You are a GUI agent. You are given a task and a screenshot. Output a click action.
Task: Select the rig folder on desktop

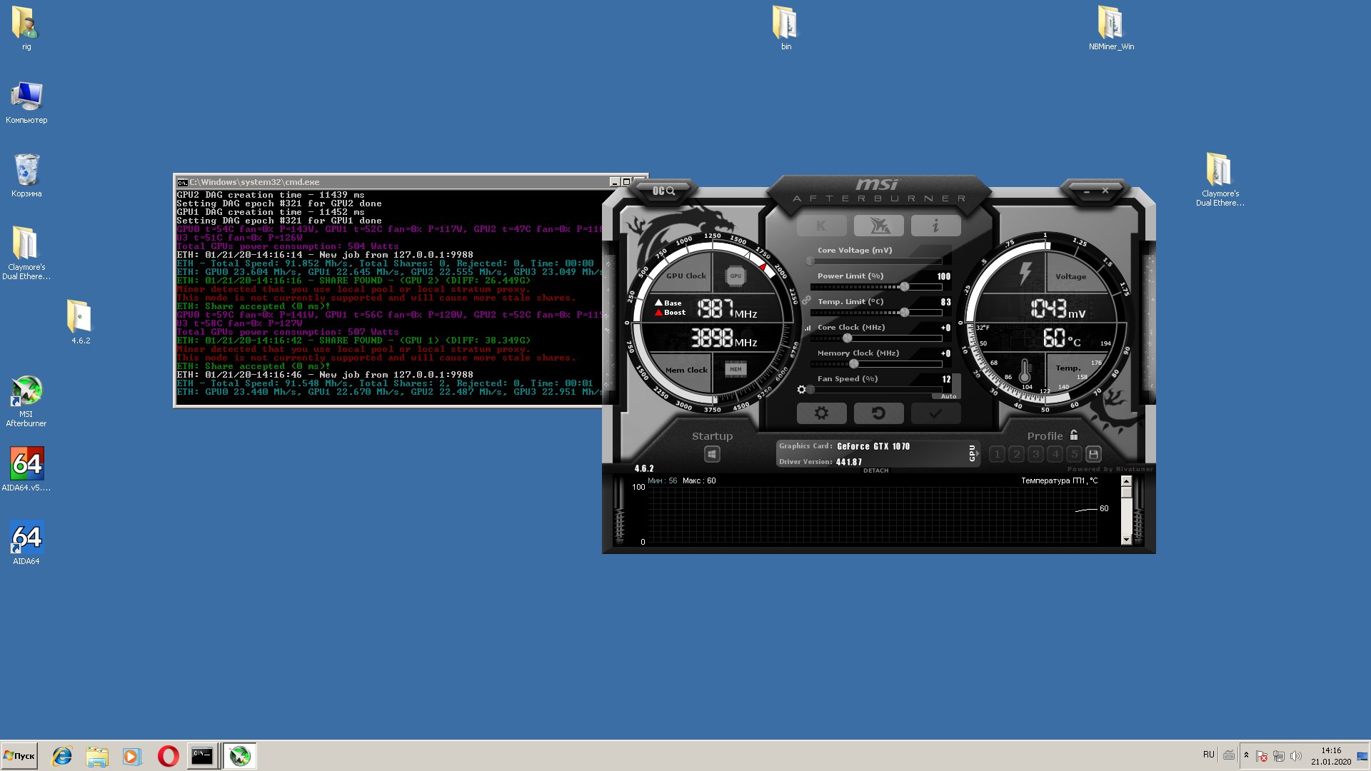pyautogui.click(x=26, y=29)
